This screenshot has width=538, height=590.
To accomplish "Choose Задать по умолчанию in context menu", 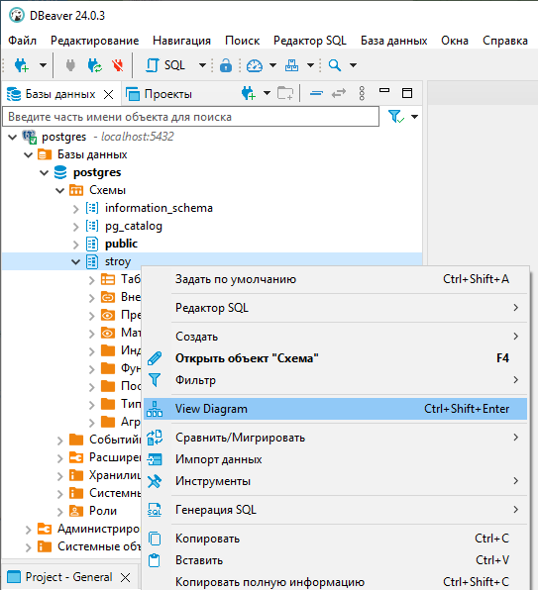I will click(335, 279).
